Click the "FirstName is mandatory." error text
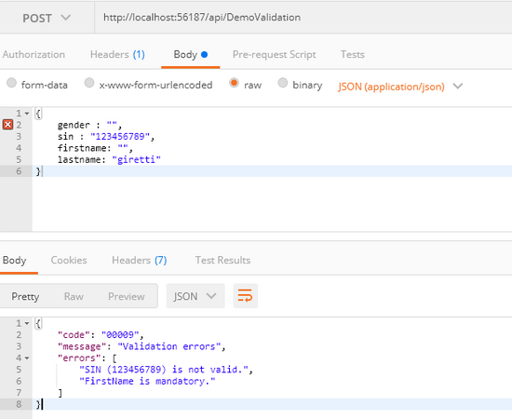The width and height of the screenshot is (512, 419). coord(147,382)
